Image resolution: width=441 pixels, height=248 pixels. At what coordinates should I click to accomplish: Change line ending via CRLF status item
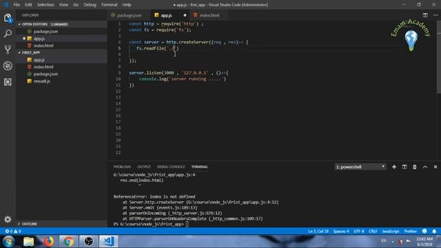pyautogui.click(x=373, y=231)
